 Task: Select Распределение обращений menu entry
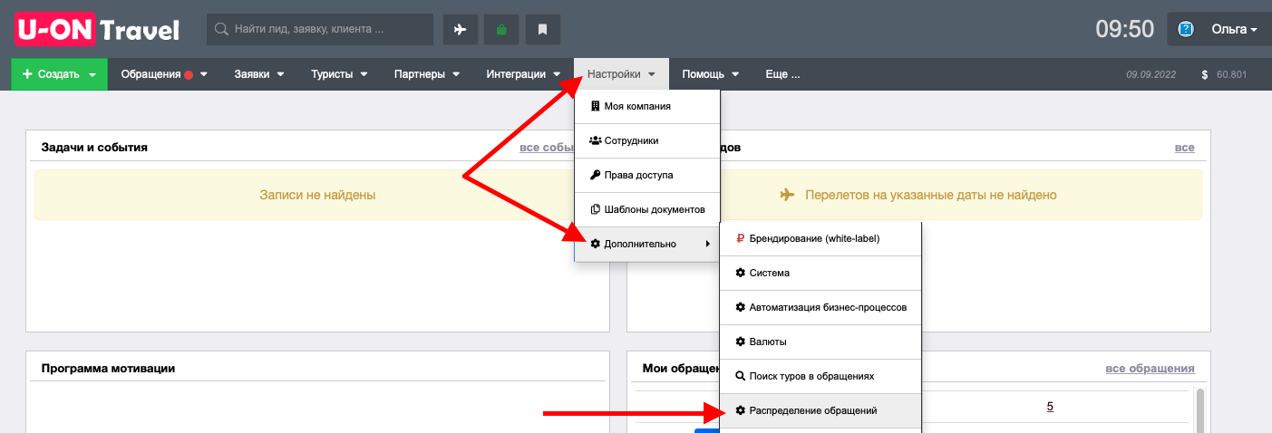820,410
